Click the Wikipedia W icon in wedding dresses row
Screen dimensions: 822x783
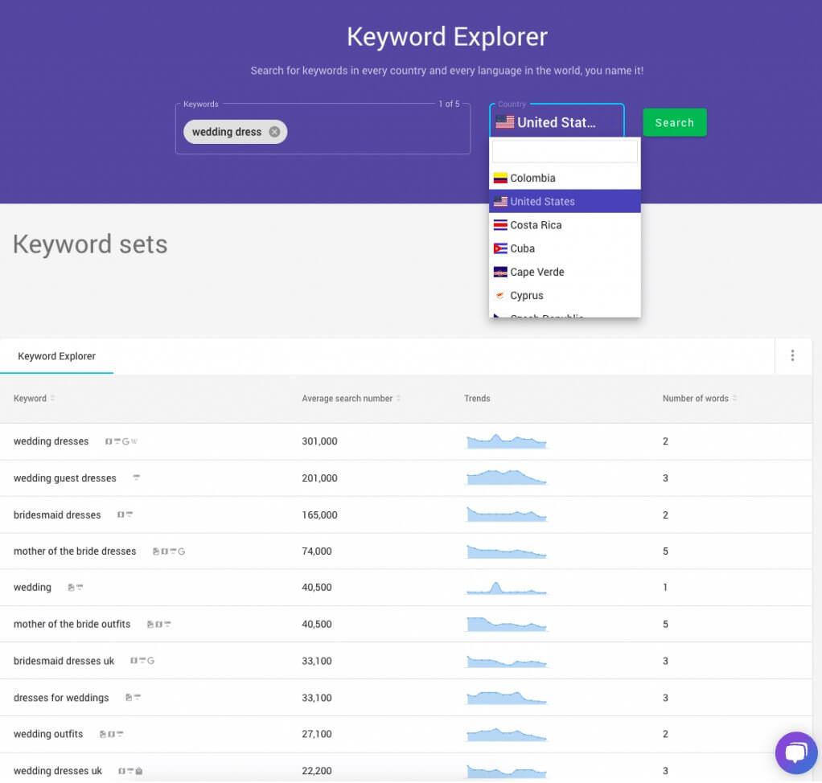click(x=134, y=441)
